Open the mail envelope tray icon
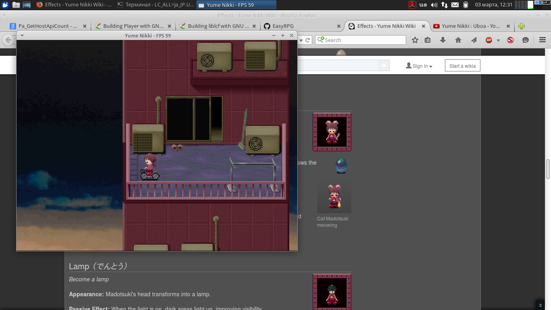551x310 pixels. click(455, 5)
